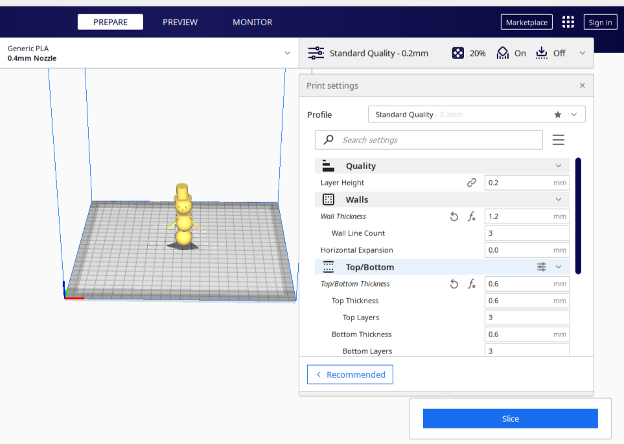This screenshot has width=624, height=444.
Task: Edit the Top Layers value field
Action: pos(527,318)
